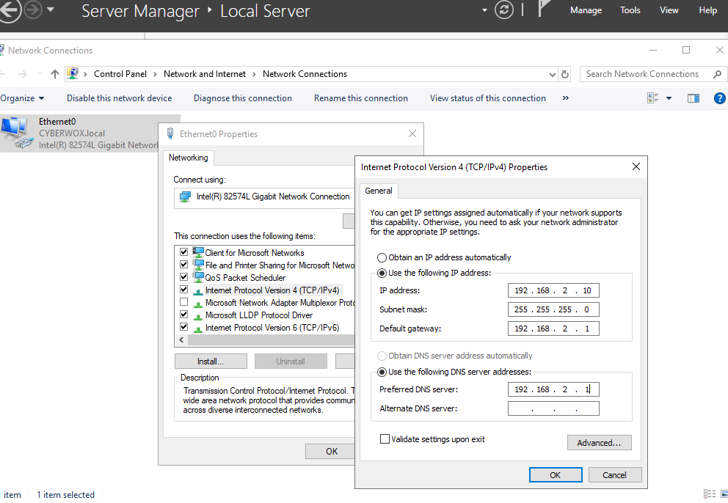728x503 pixels.
Task: Open the Server Manager notifications flag
Action: 544,8
